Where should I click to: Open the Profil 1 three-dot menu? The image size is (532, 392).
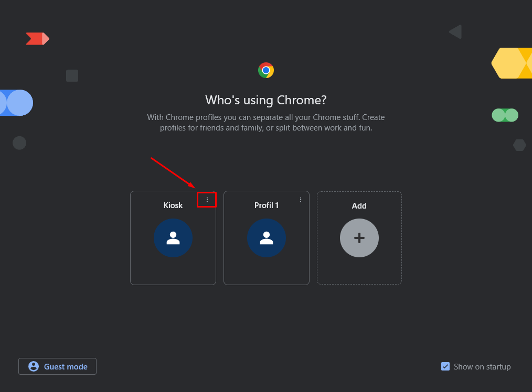(301, 200)
